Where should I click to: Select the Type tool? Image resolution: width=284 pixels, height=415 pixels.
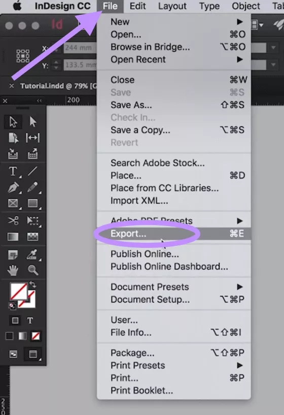coord(13,171)
